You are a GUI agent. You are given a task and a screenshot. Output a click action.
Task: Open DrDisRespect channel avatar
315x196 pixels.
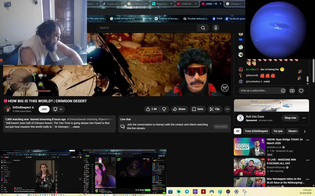(7, 109)
